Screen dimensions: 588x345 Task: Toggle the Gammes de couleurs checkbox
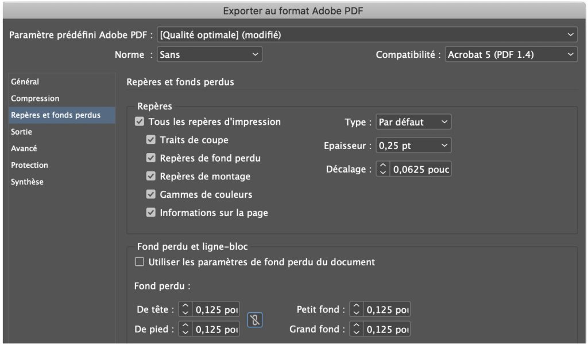pos(150,194)
